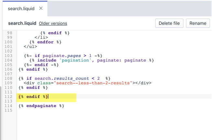The width and height of the screenshot is (212, 140).
Task: Click the search.liquid file name heading
Action: click(x=22, y=23)
